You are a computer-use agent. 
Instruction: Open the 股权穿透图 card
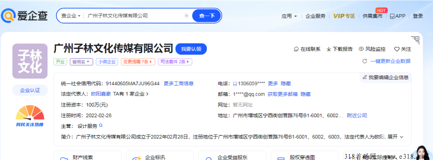pos(305,156)
